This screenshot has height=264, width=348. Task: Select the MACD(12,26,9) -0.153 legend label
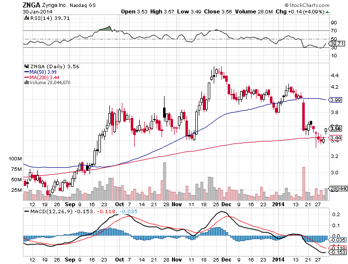[62, 212]
